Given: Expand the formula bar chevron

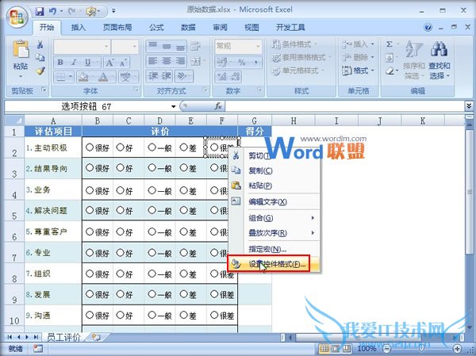Looking at the screenshot, I should click(x=469, y=106).
